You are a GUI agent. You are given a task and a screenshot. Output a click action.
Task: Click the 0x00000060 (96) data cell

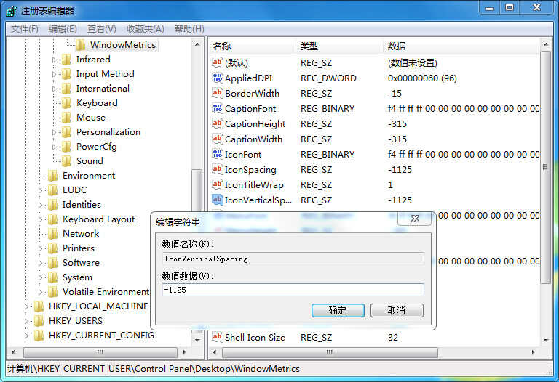(422, 78)
